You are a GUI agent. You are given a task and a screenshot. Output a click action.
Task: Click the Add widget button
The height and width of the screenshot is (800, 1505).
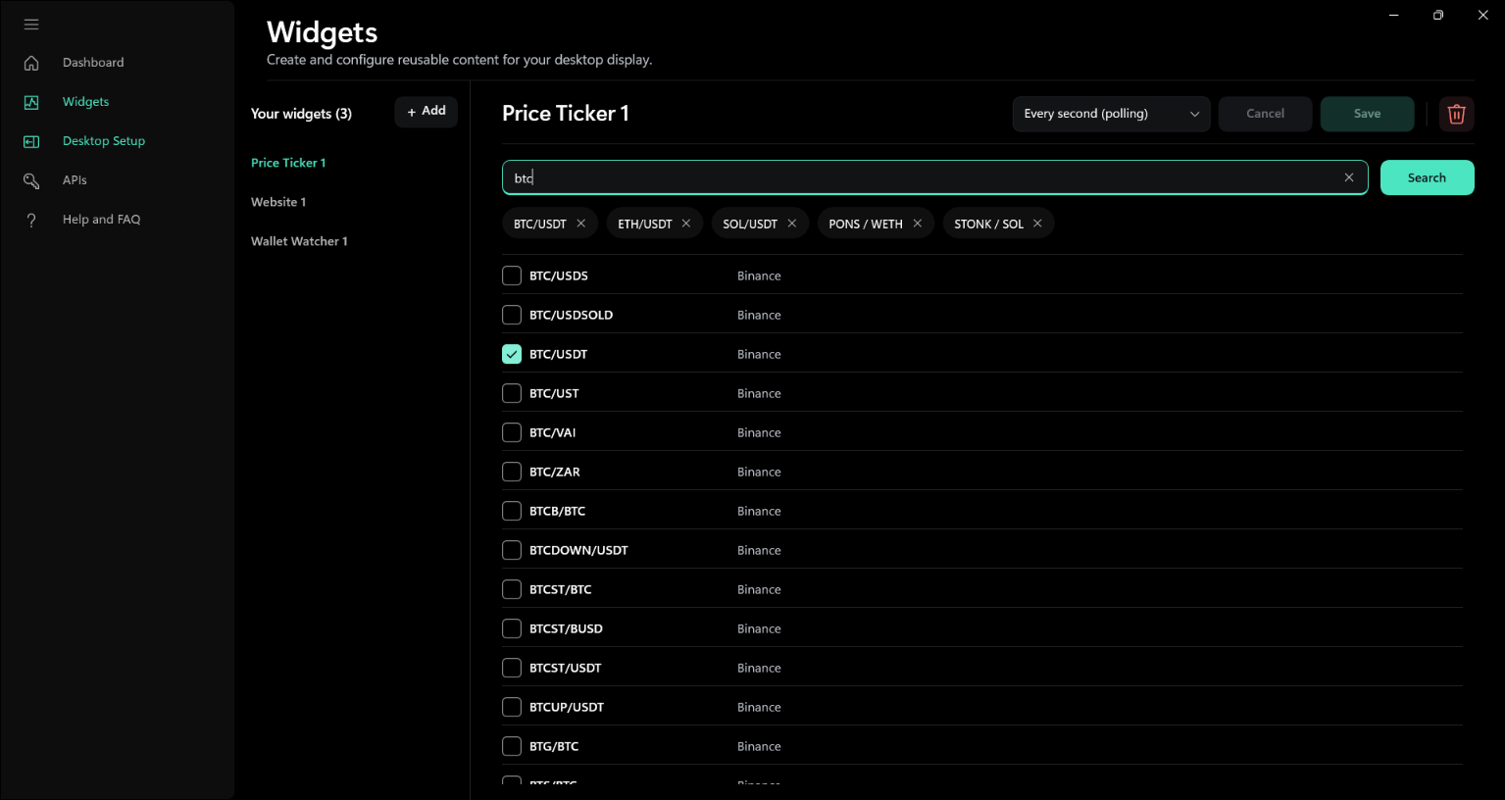(426, 112)
